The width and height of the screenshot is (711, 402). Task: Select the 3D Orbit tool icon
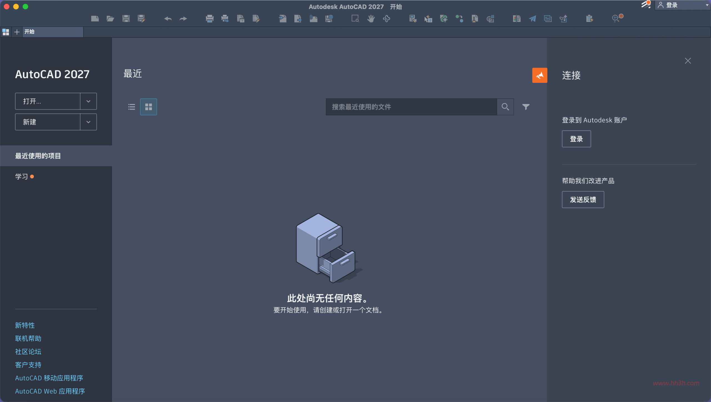coord(386,19)
